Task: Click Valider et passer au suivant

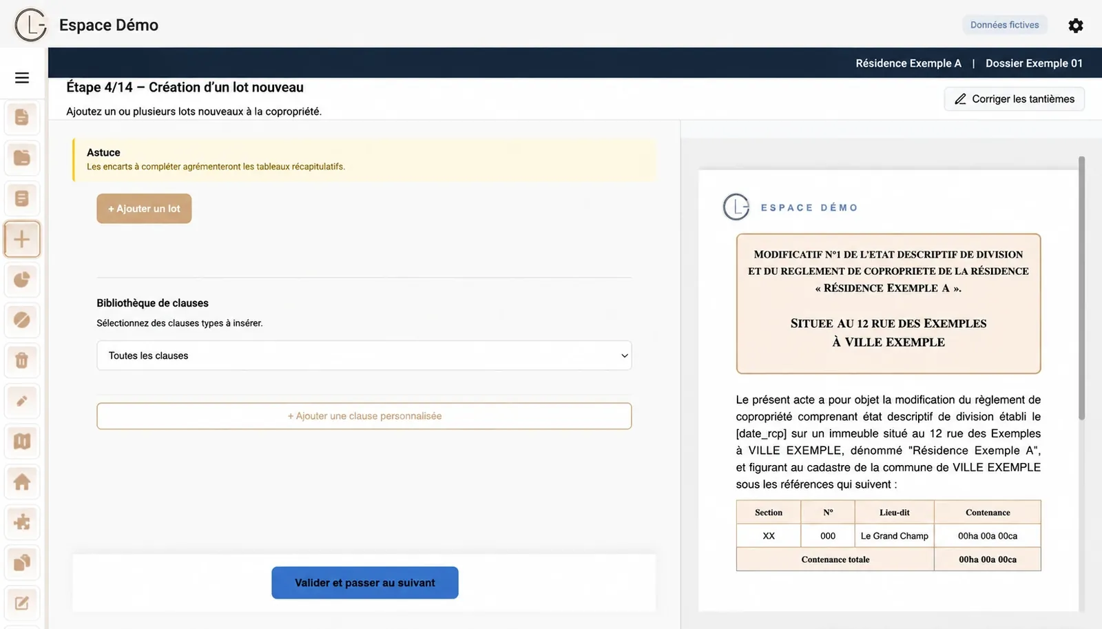Action: [365, 583]
